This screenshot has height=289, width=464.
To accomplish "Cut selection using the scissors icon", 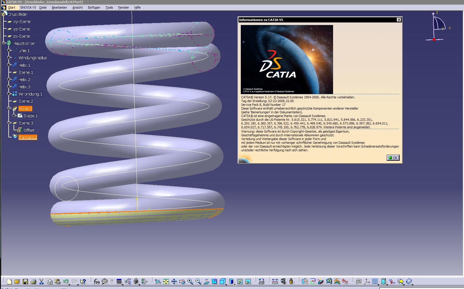I will pos(41,282).
